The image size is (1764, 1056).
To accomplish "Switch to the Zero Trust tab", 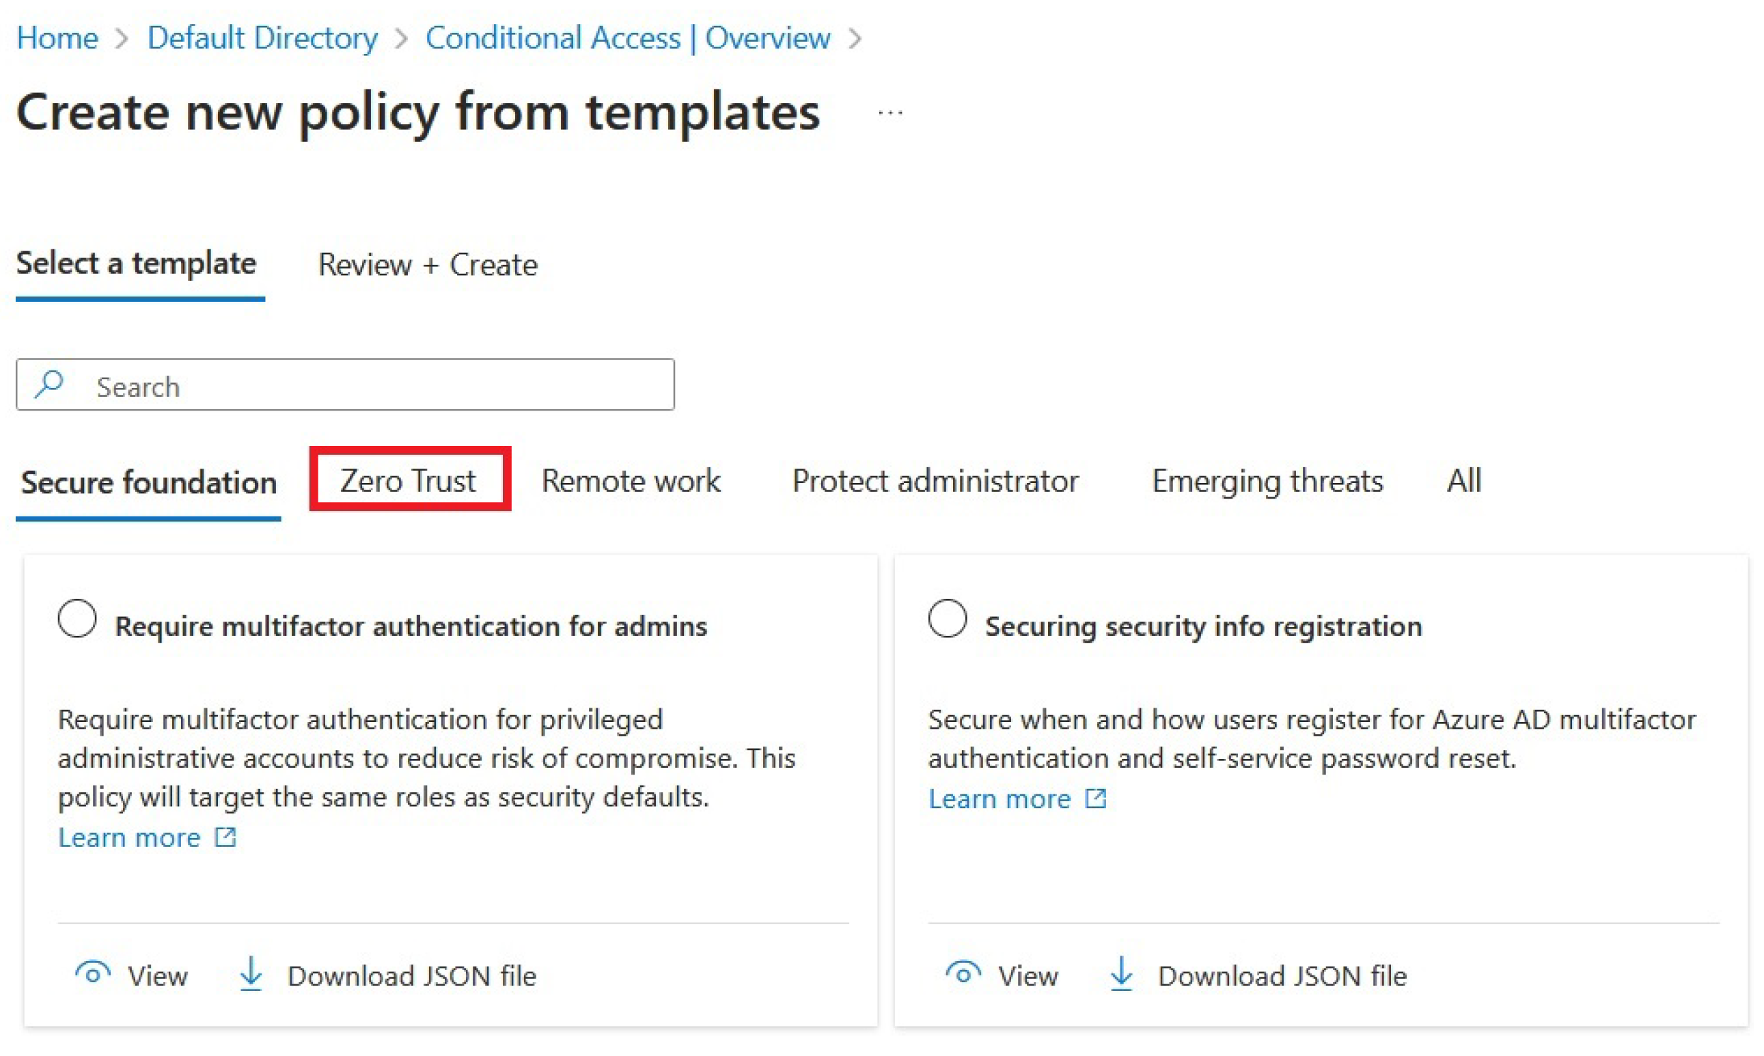I will [x=408, y=480].
